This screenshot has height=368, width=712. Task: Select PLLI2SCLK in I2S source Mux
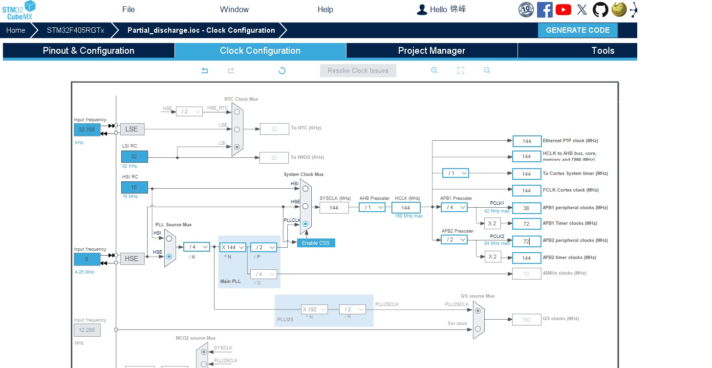pos(477,311)
